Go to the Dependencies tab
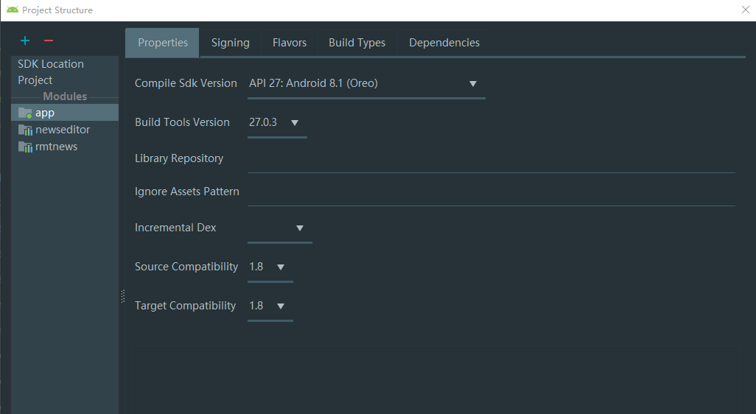 [x=444, y=43]
